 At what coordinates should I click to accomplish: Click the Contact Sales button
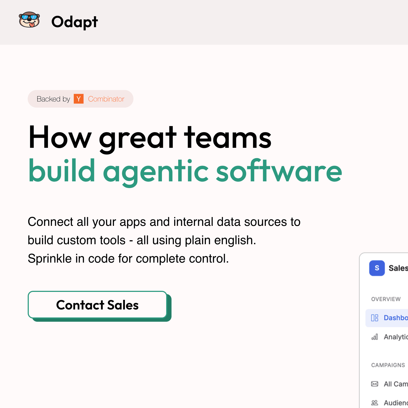point(97,305)
